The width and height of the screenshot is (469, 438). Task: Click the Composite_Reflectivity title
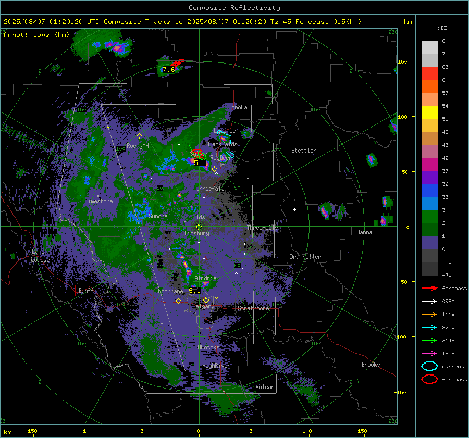coord(234,8)
